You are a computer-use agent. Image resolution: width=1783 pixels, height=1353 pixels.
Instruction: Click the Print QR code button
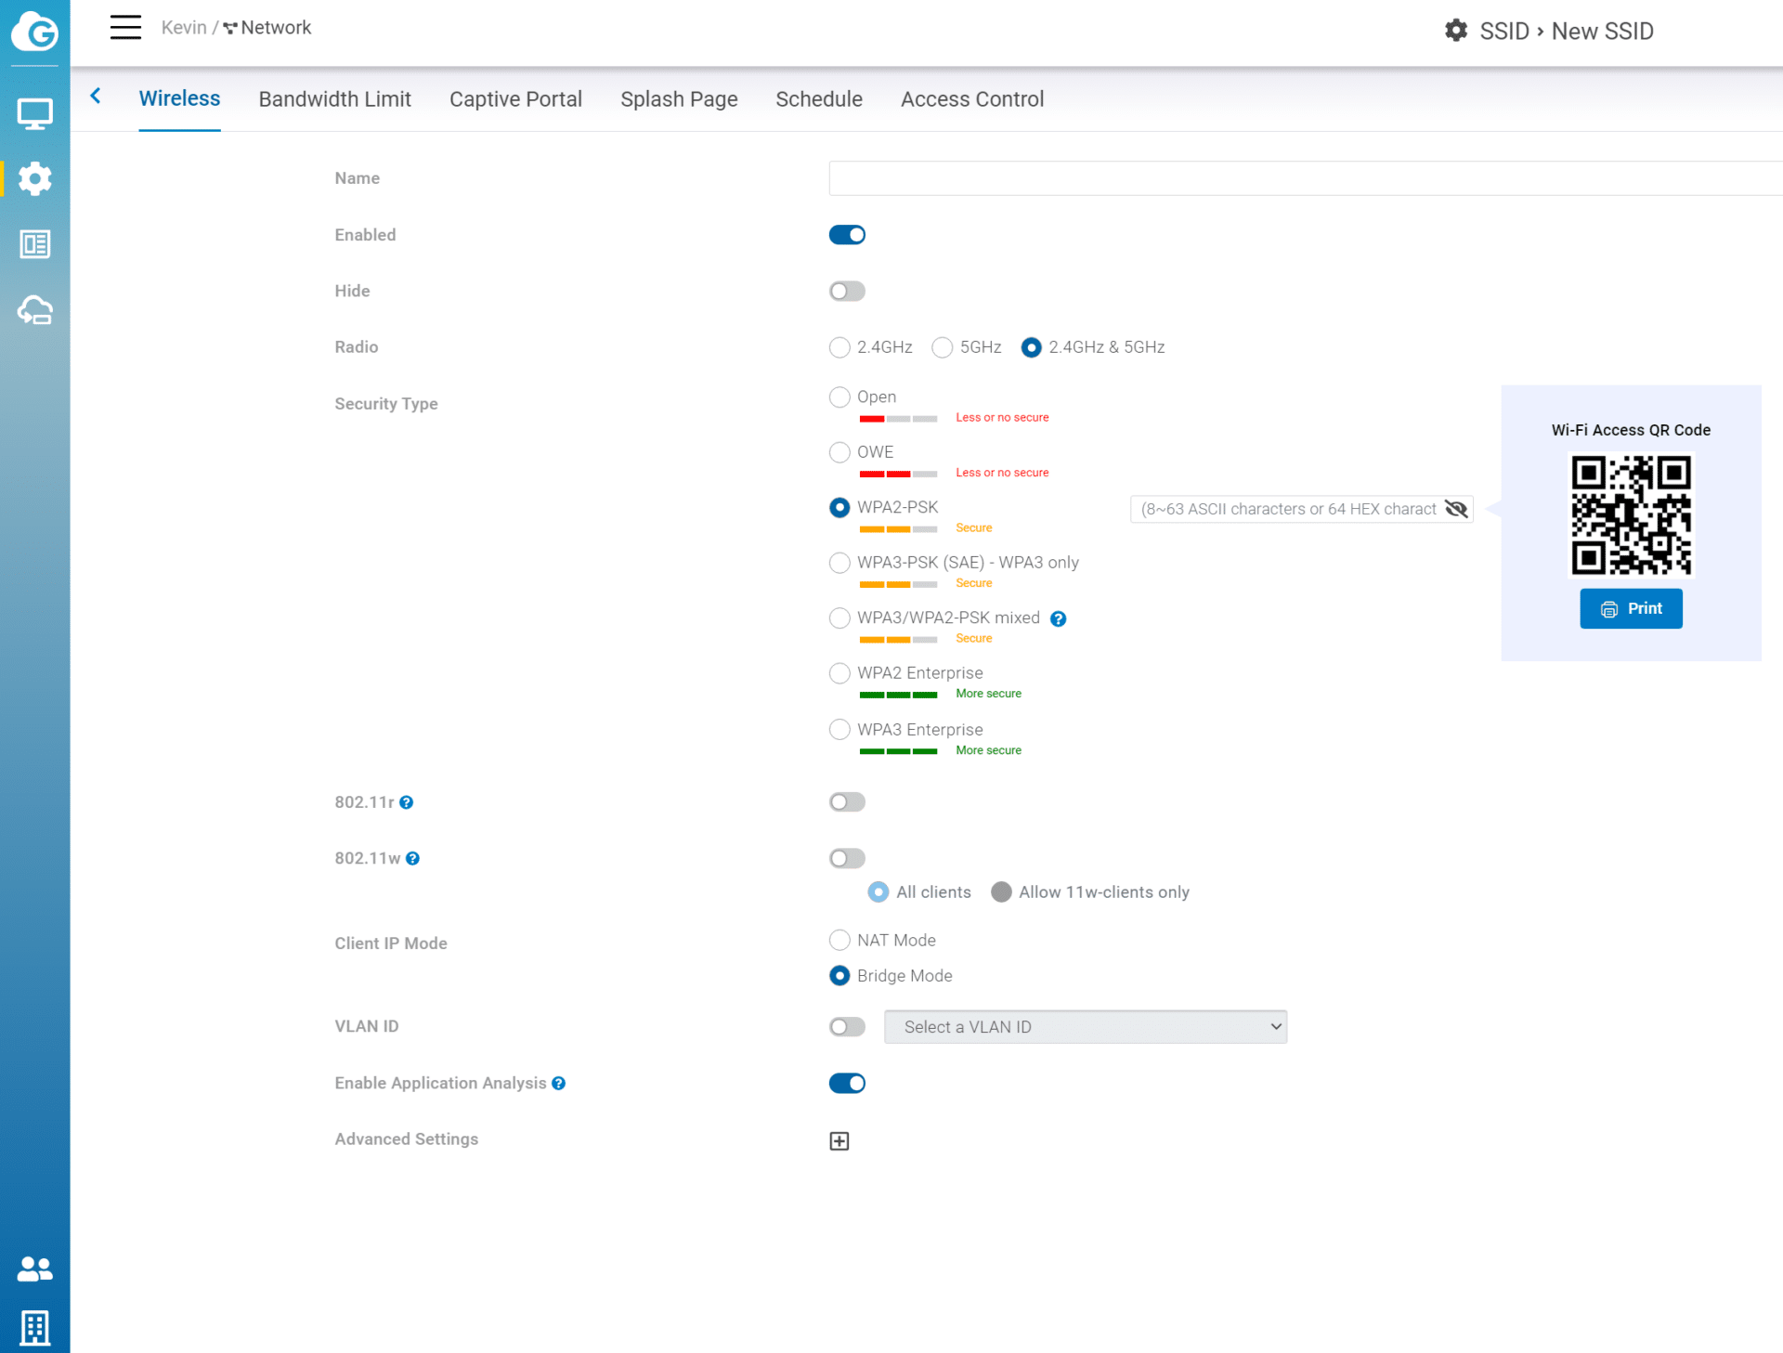(x=1631, y=609)
